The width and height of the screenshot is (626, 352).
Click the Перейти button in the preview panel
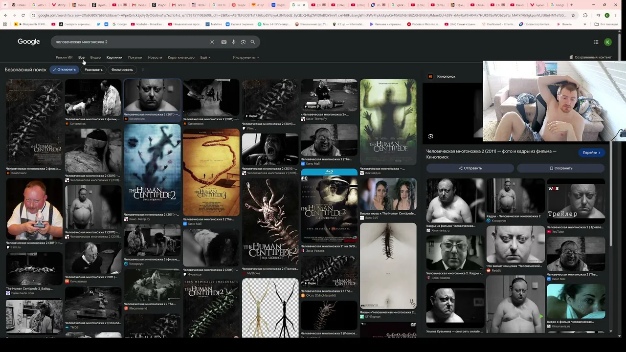tap(591, 153)
